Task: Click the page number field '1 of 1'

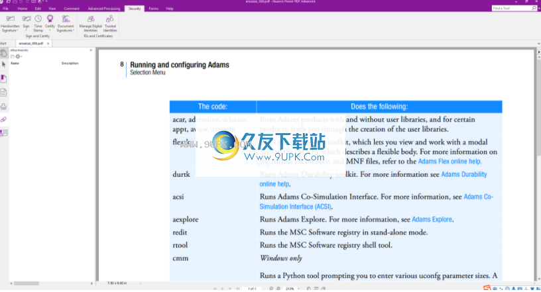Action: [x=252, y=289]
